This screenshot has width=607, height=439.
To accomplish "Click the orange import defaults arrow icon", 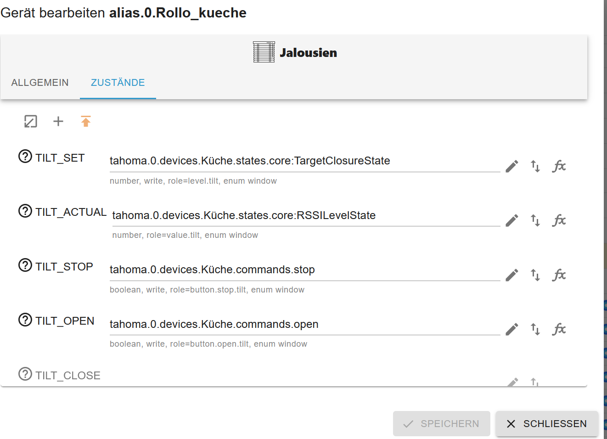I will click(86, 121).
